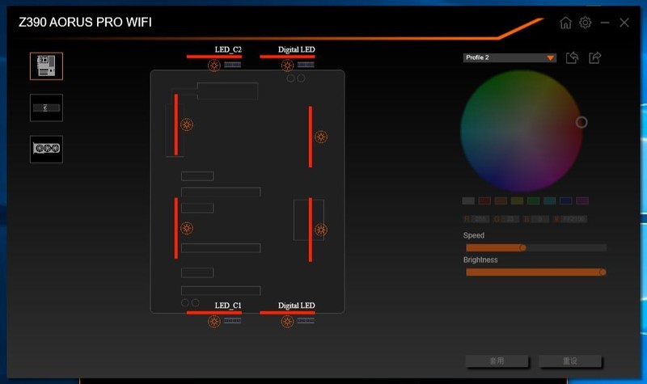
Task: Select the upper-left board zone lighting icon
Action: (x=187, y=124)
